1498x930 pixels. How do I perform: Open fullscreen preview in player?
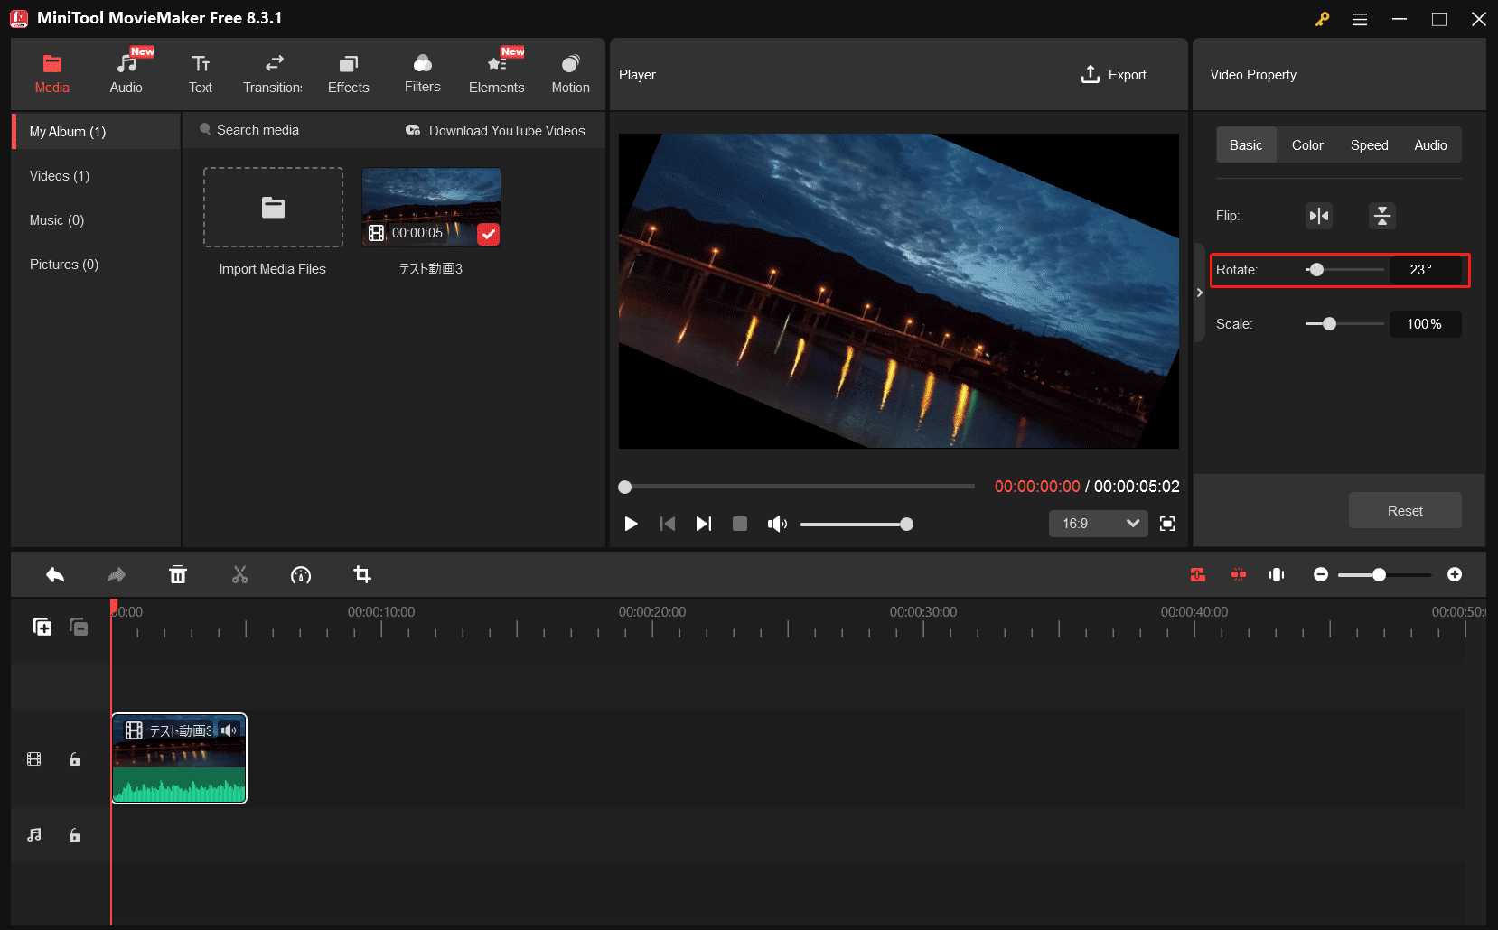pos(1167,524)
